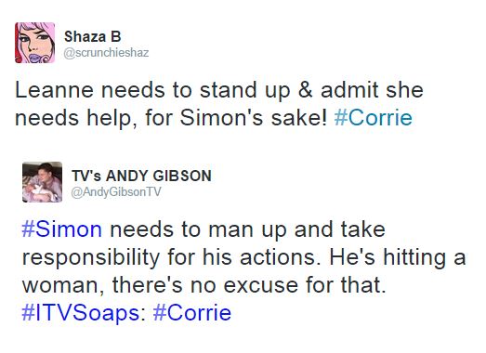486x353 pixels.
Task: Click Simon's in the first tweet text
Action: click(x=221, y=118)
